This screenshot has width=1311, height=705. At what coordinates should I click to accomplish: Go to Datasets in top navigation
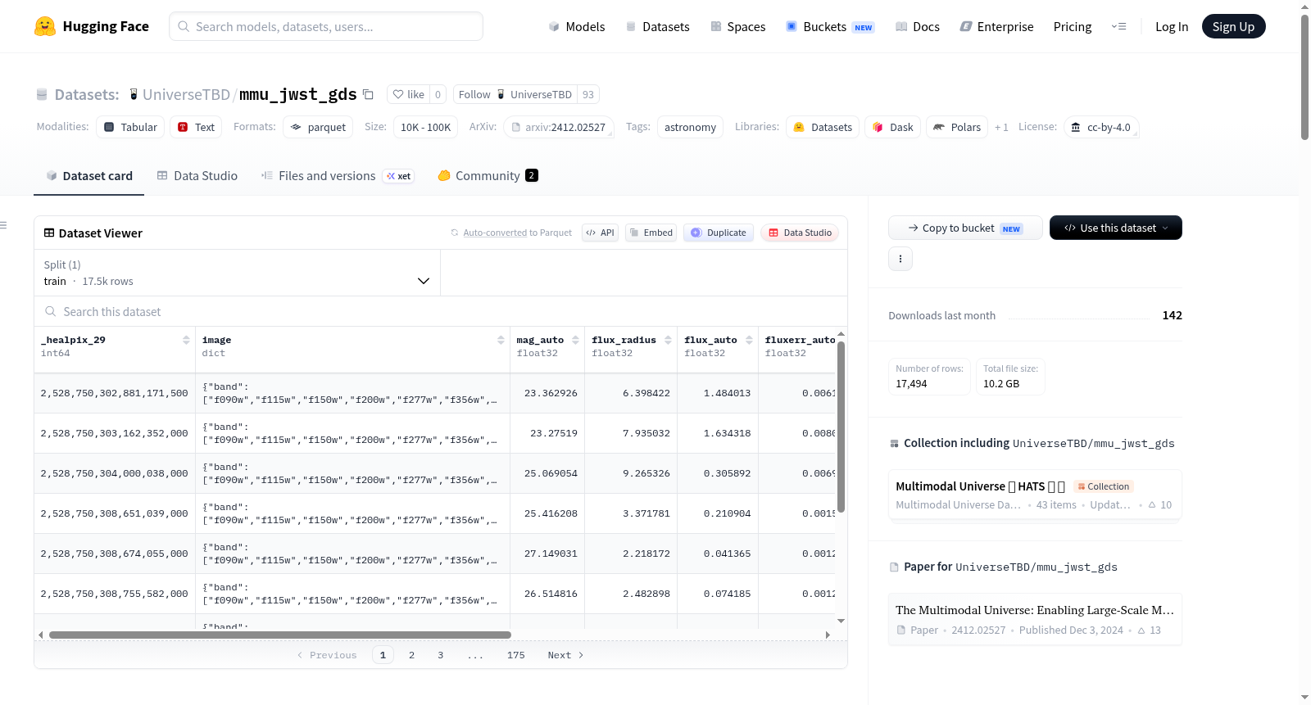pyautogui.click(x=657, y=26)
